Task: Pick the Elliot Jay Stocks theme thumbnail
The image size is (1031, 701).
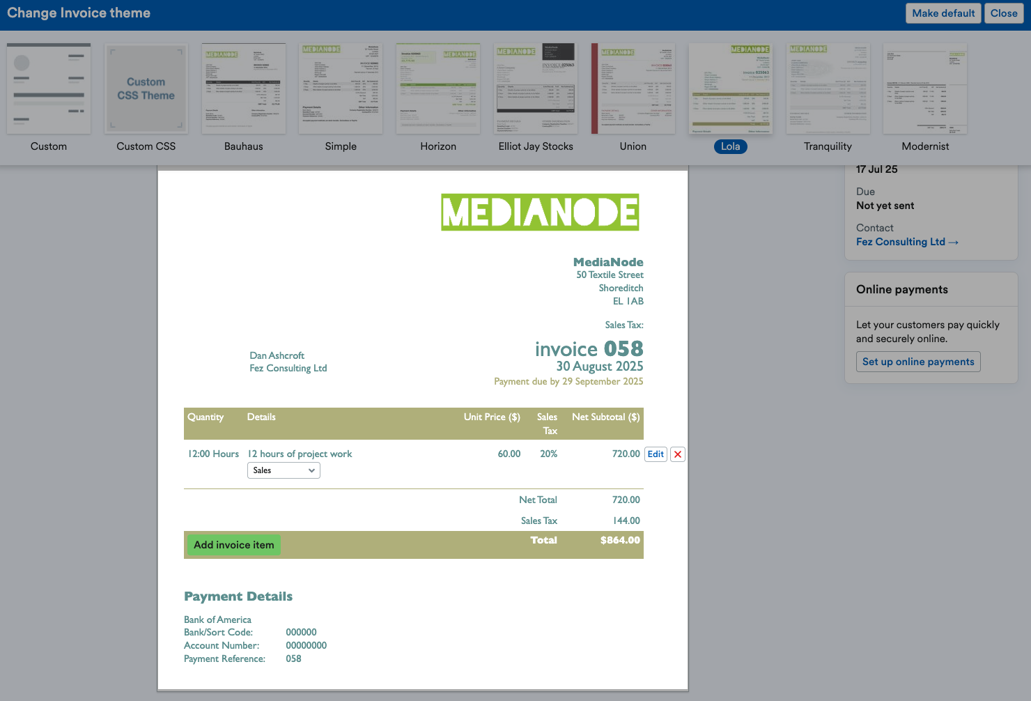Action: coord(536,88)
